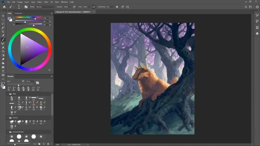Open the Smoothing value dropdown arrow
The width and height of the screenshot is (260, 146).
(113, 7)
